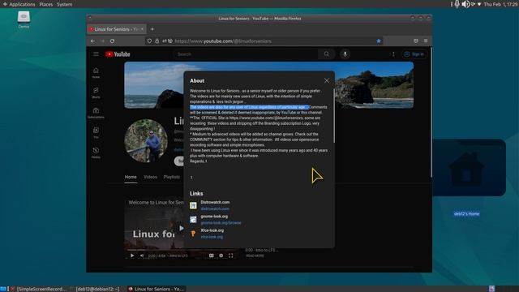Click the Firefox back arrow
This screenshot has width=519, height=292.
point(92,41)
